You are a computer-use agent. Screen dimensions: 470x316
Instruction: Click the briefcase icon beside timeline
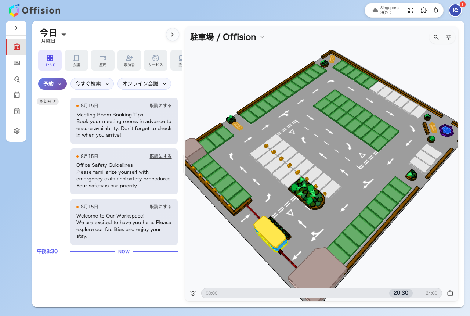click(x=450, y=293)
